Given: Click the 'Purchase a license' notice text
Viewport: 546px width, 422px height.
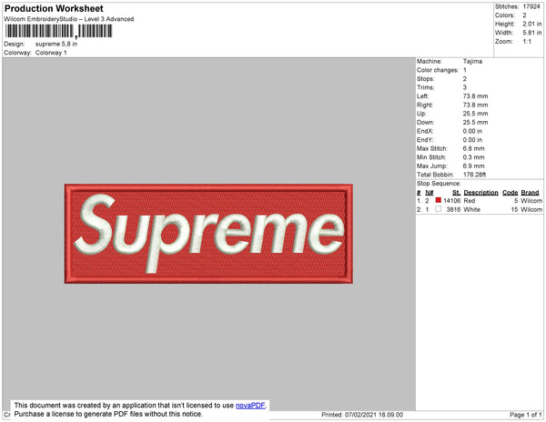Looking at the screenshot, I should pyautogui.click(x=108, y=414).
